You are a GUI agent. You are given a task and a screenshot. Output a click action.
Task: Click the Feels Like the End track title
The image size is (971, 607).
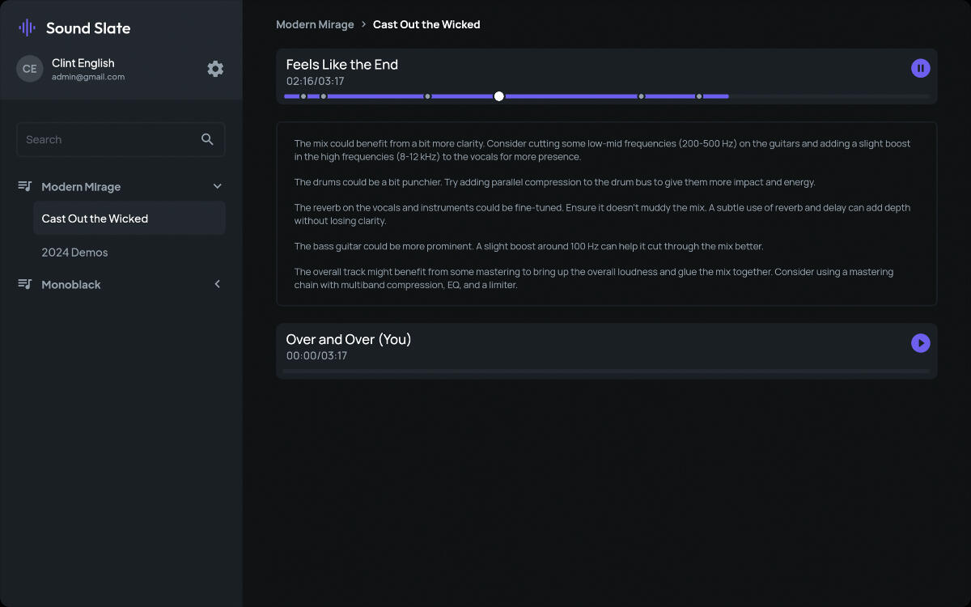[342, 65]
